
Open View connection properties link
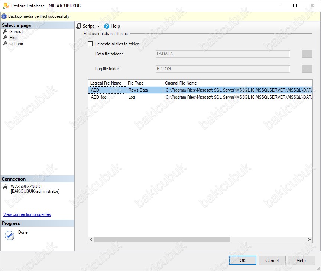pyautogui.click(x=27, y=214)
